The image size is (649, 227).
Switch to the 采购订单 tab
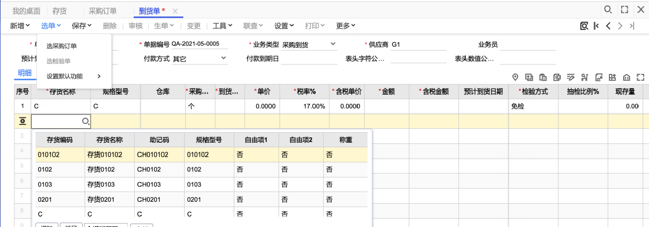click(x=103, y=10)
